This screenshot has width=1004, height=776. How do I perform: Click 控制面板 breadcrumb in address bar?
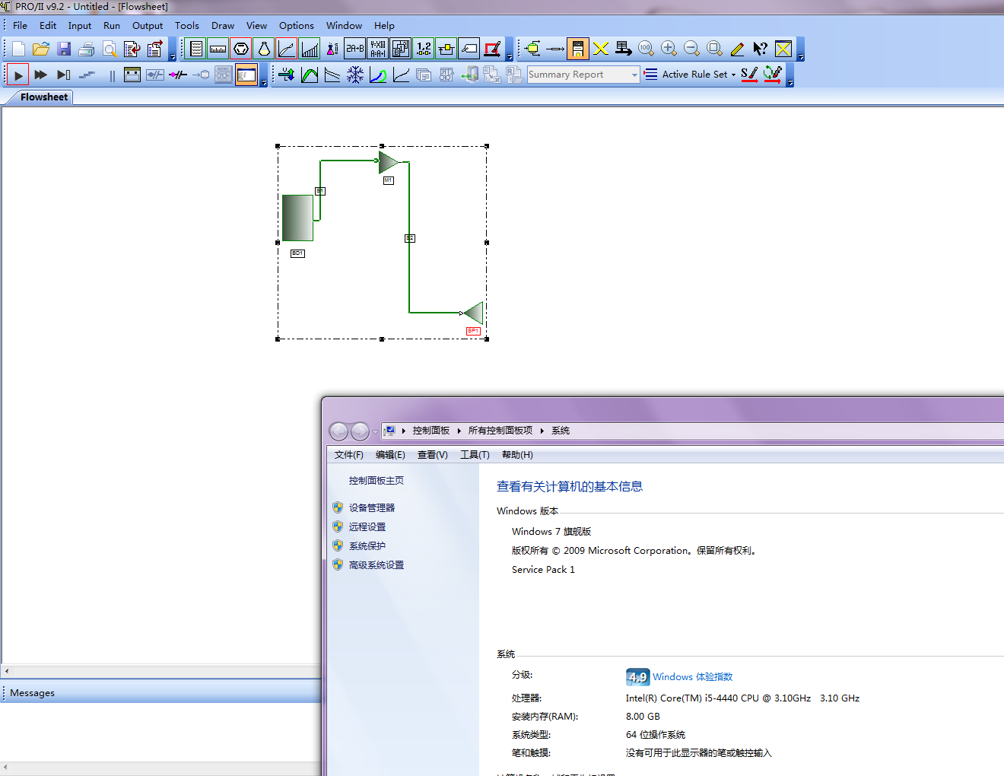(431, 430)
